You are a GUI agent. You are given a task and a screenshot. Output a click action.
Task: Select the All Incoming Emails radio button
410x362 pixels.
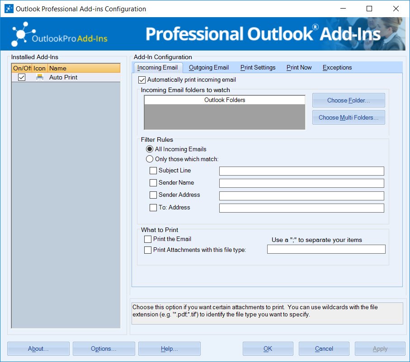150,149
